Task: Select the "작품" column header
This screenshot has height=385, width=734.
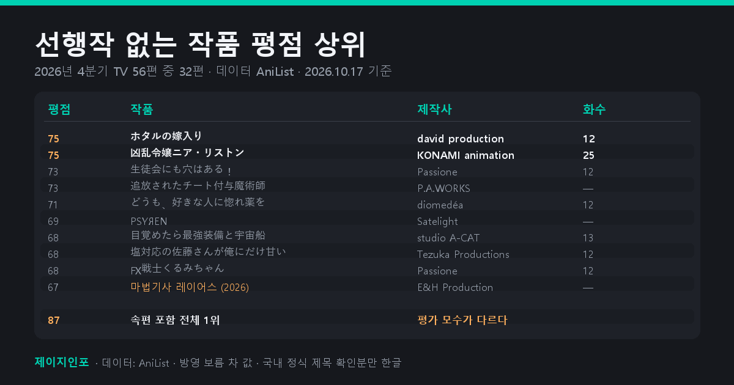Action: click(x=142, y=109)
